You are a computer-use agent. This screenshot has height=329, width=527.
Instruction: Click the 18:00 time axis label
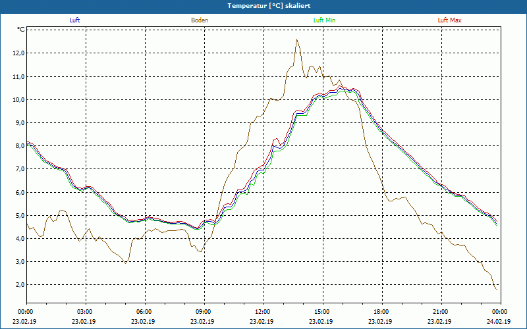[382, 312]
